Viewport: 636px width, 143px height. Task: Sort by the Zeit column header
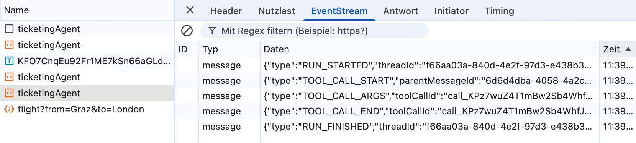tap(618, 49)
